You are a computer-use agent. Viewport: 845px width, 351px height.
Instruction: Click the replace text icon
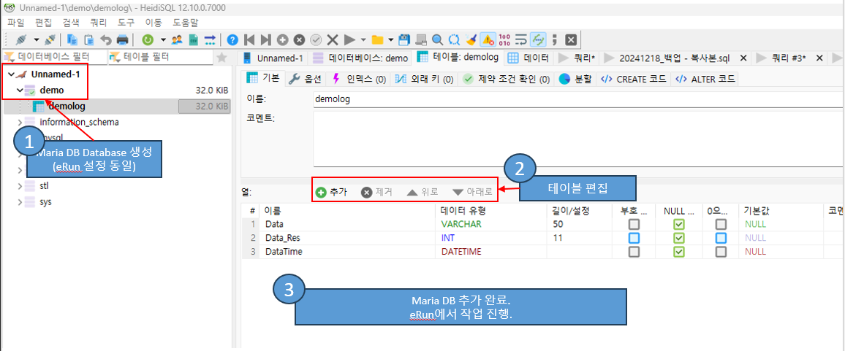[x=454, y=39]
